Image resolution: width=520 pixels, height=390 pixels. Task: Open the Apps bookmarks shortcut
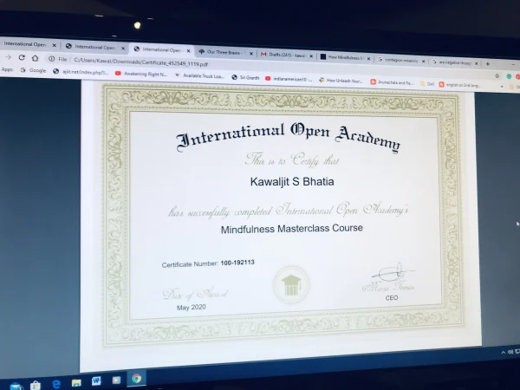(7, 69)
